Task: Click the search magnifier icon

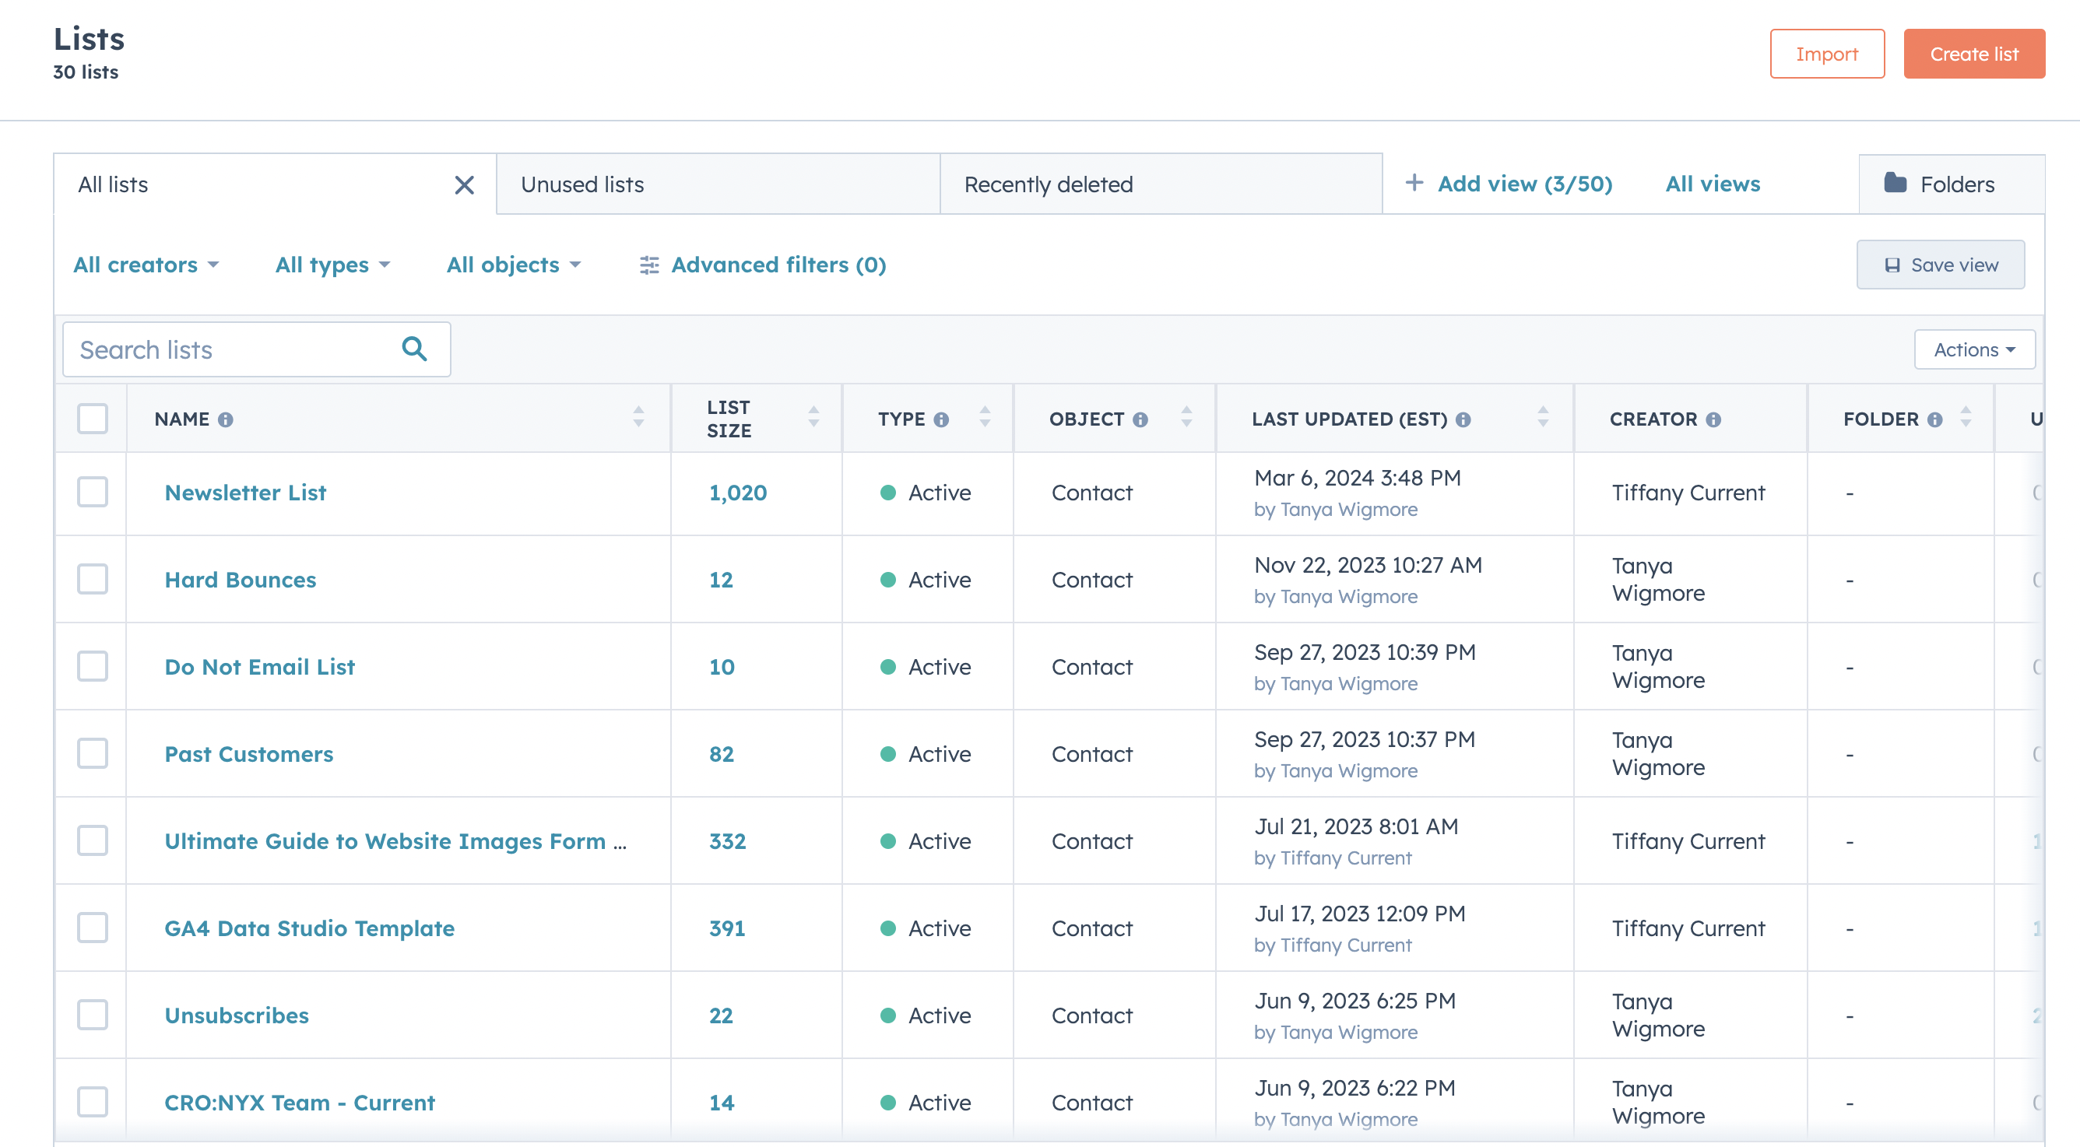Action: [x=414, y=349]
